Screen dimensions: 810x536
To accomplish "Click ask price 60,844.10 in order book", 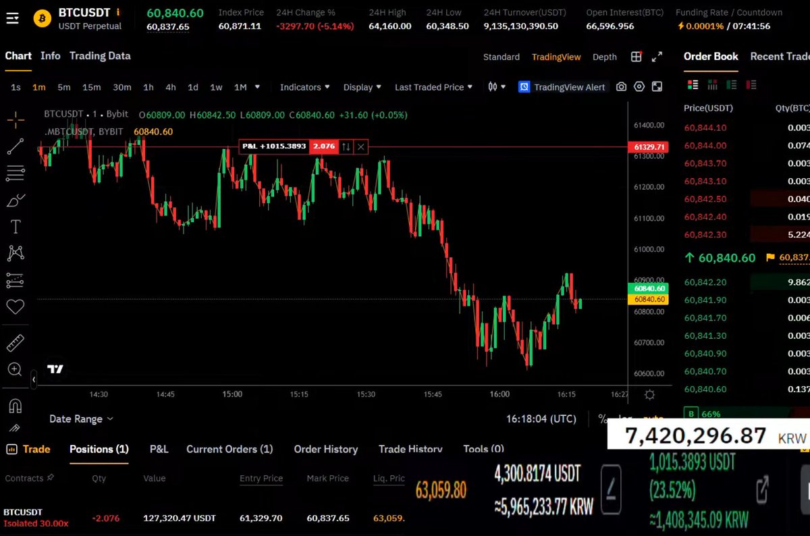I will coord(705,128).
